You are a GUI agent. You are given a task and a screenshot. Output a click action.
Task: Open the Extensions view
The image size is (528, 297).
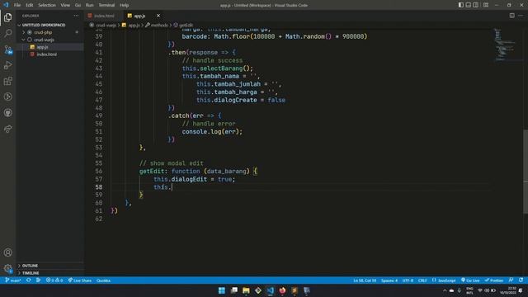(8, 81)
